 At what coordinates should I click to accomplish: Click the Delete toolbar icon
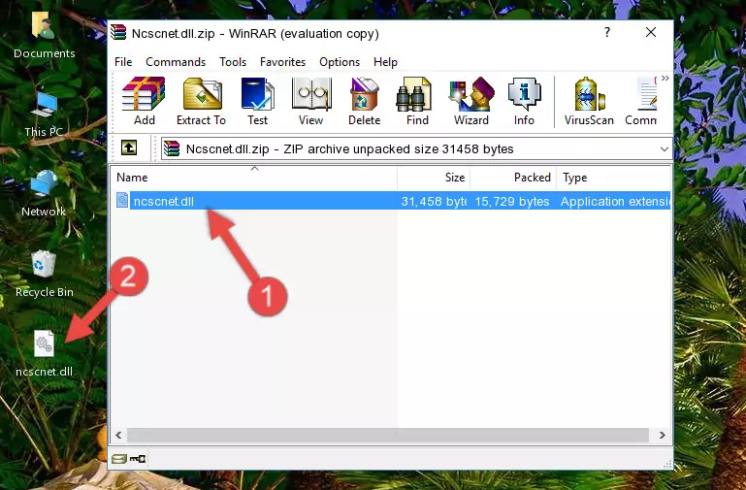click(x=365, y=101)
